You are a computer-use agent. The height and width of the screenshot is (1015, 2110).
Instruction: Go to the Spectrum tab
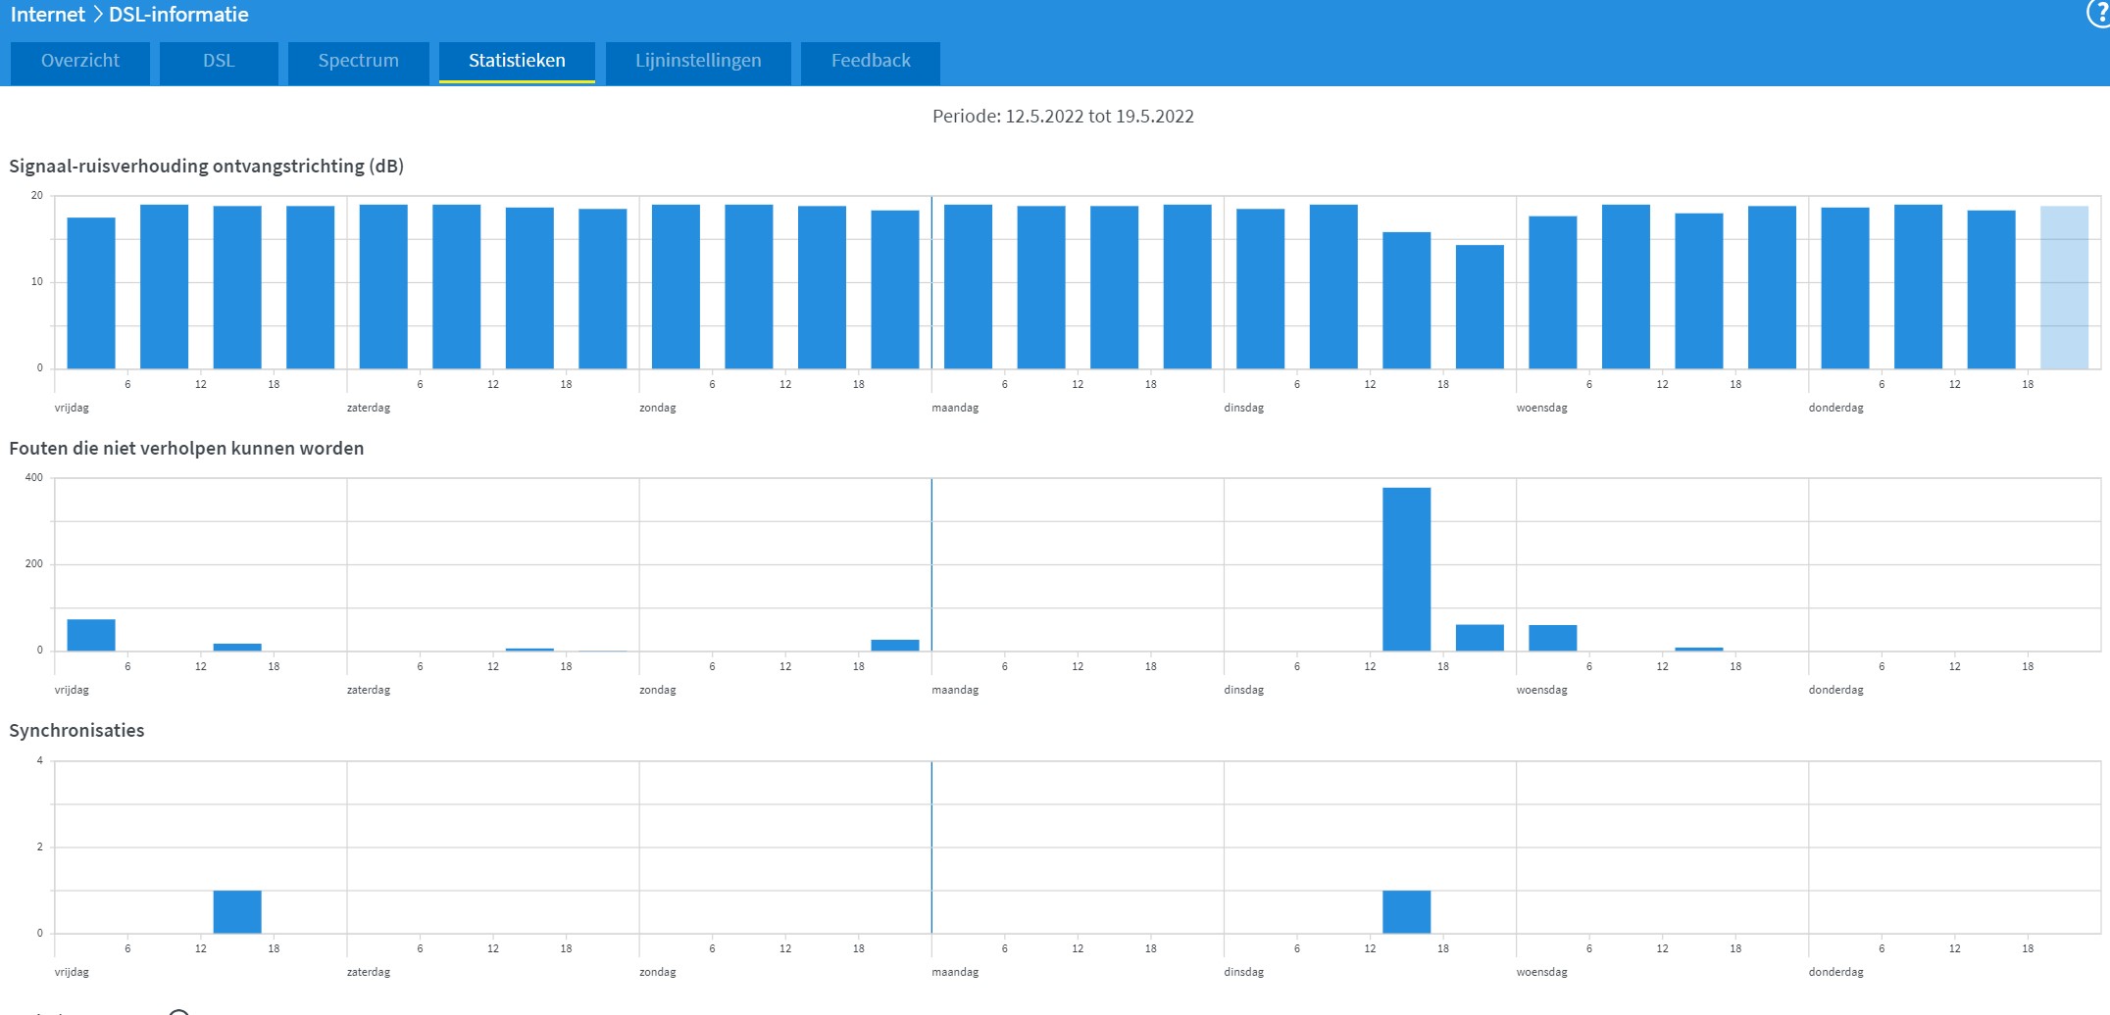(358, 62)
